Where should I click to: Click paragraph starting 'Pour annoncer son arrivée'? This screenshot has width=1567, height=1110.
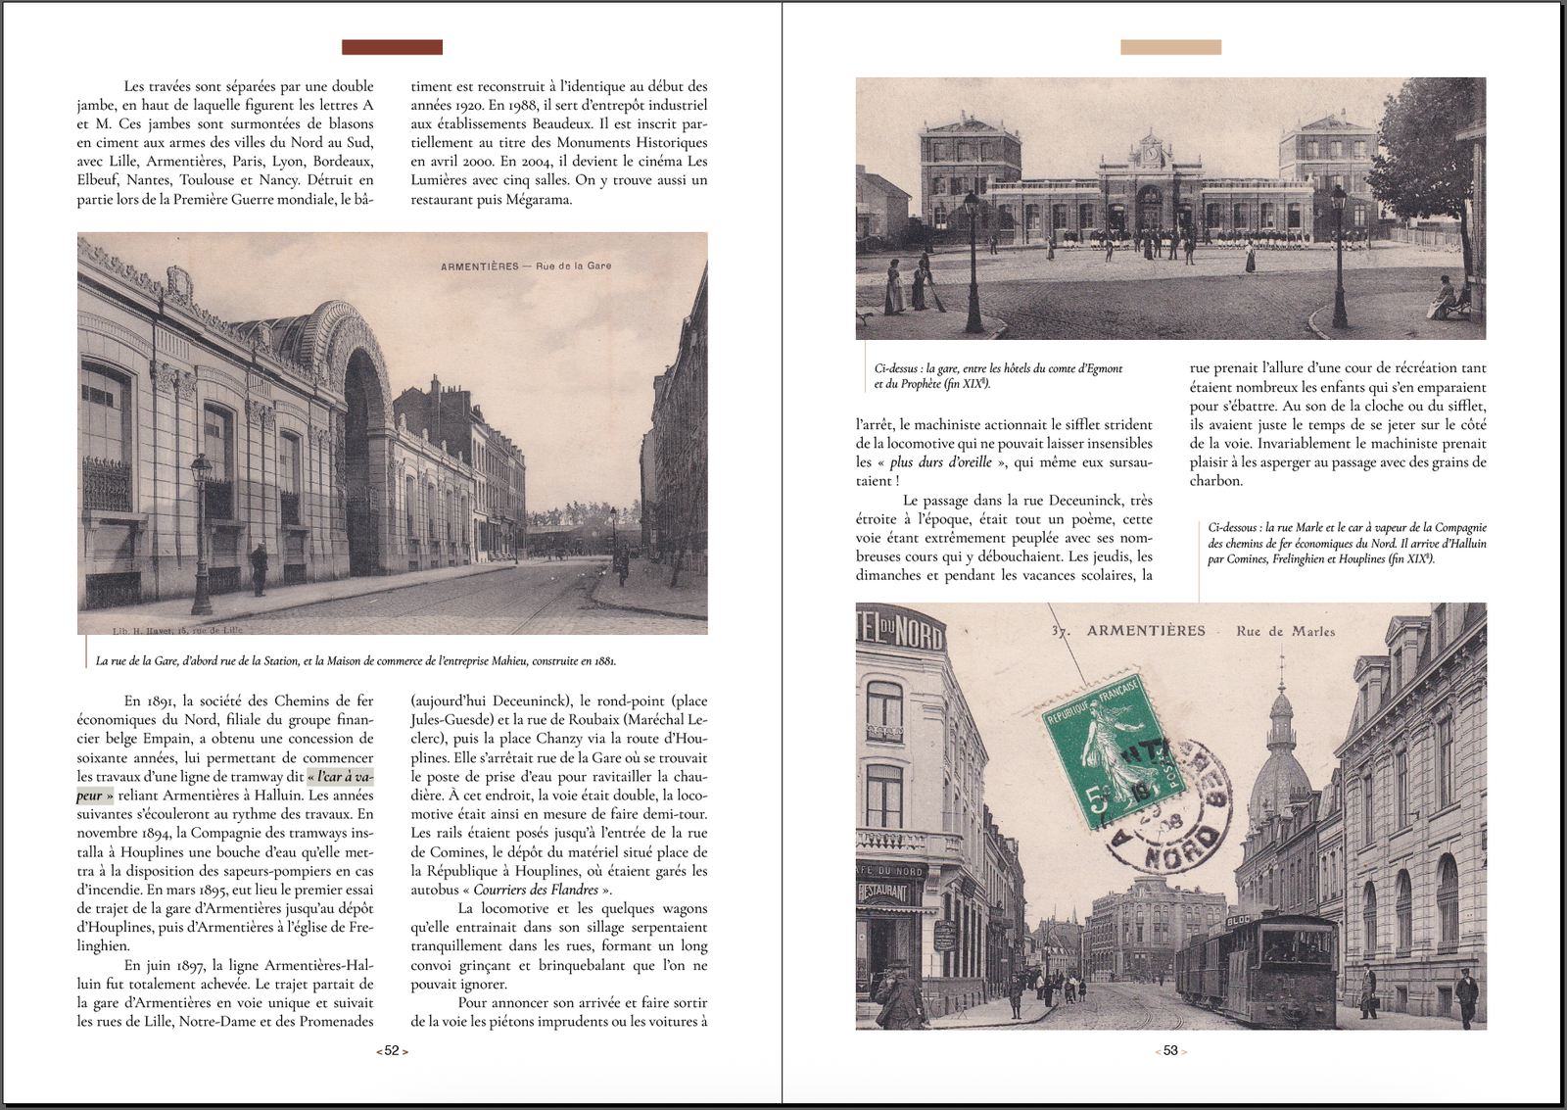point(559,1012)
